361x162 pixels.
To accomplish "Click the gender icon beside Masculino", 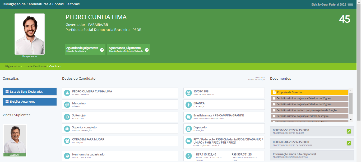I will pyautogui.click(x=67, y=104).
